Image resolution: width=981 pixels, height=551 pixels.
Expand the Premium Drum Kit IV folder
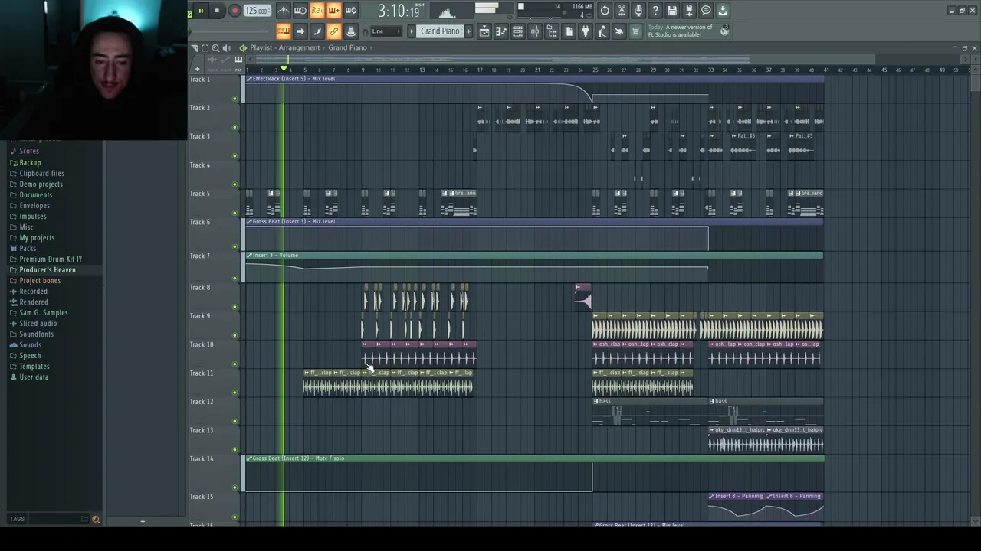point(51,259)
